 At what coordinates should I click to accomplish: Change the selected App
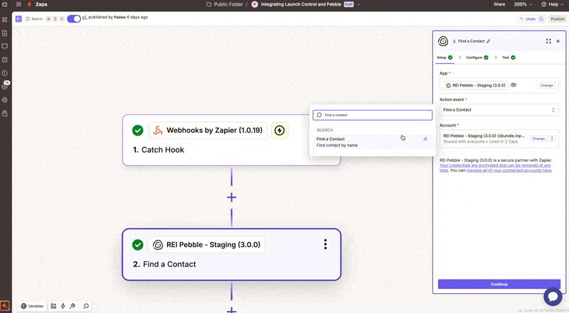(x=546, y=85)
